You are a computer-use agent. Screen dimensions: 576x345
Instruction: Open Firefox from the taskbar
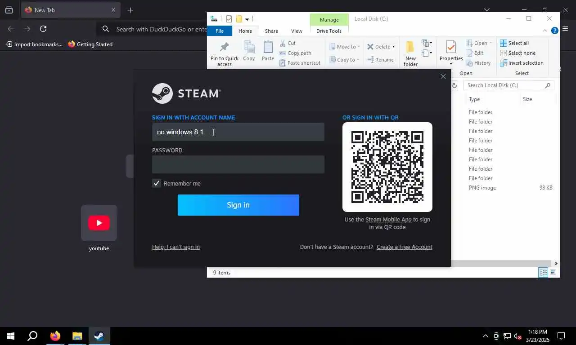coord(55,336)
